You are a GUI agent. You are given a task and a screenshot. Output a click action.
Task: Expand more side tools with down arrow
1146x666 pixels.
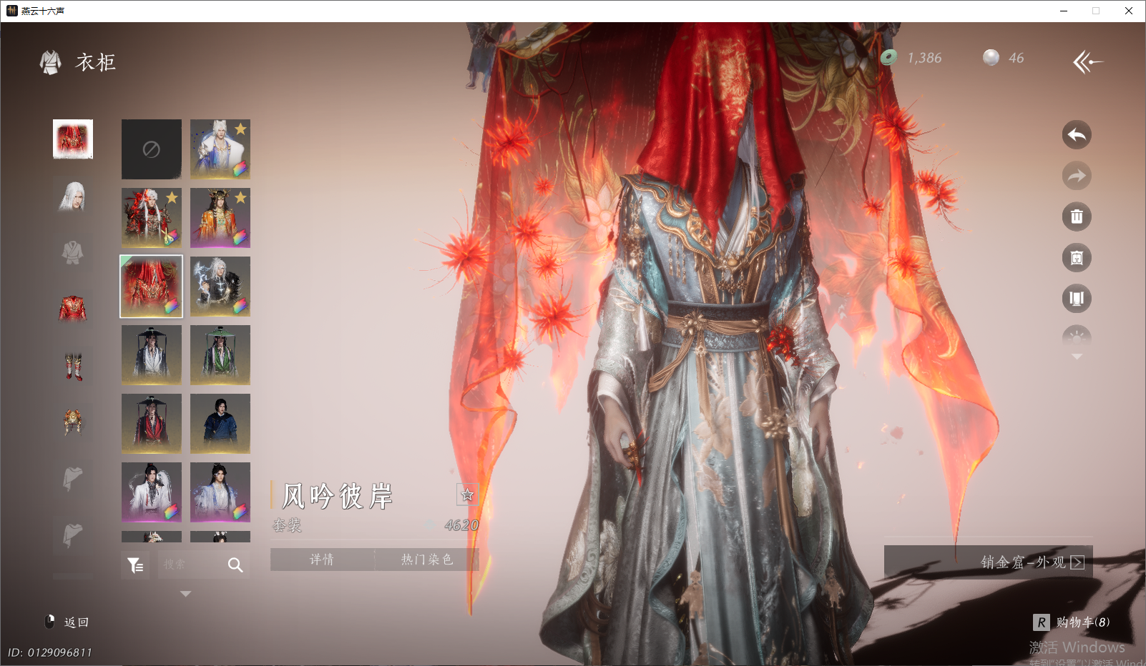tap(1077, 357)
